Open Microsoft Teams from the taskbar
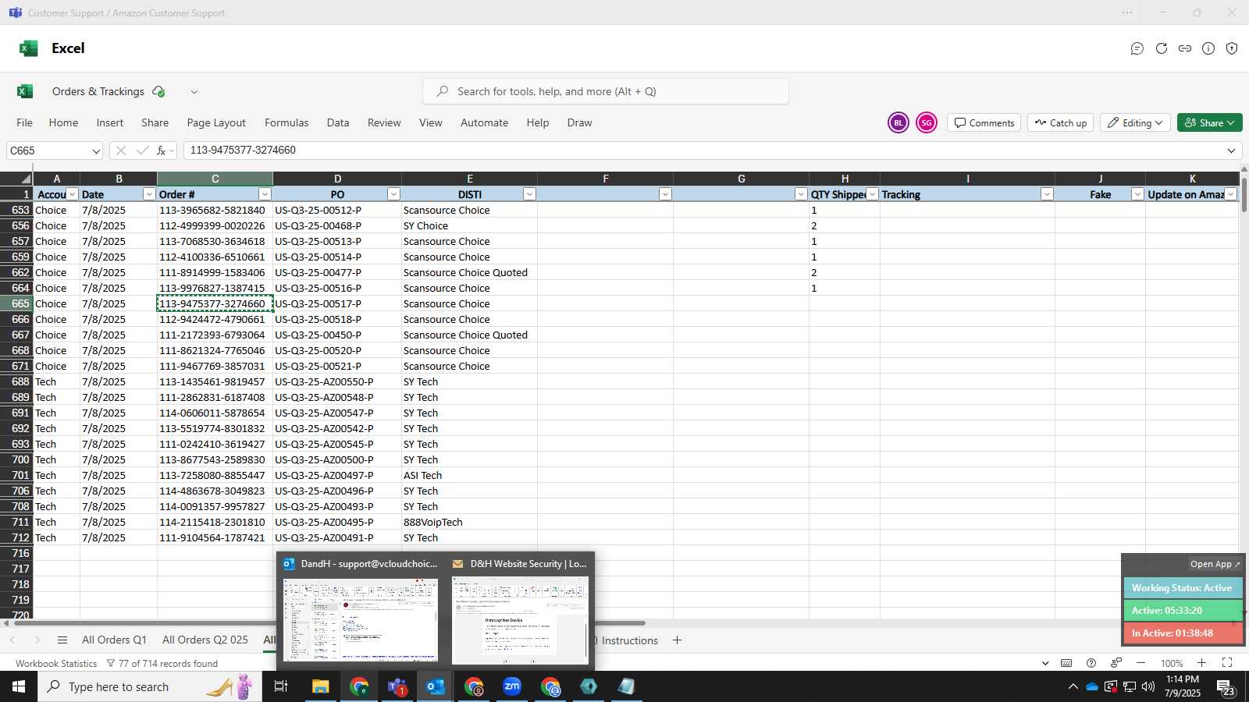 click(397, 686)
